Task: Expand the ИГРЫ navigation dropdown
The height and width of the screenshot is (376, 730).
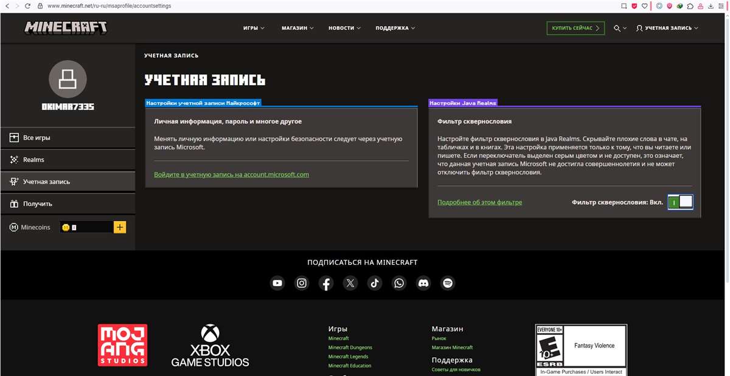Action: pos(253,27)
